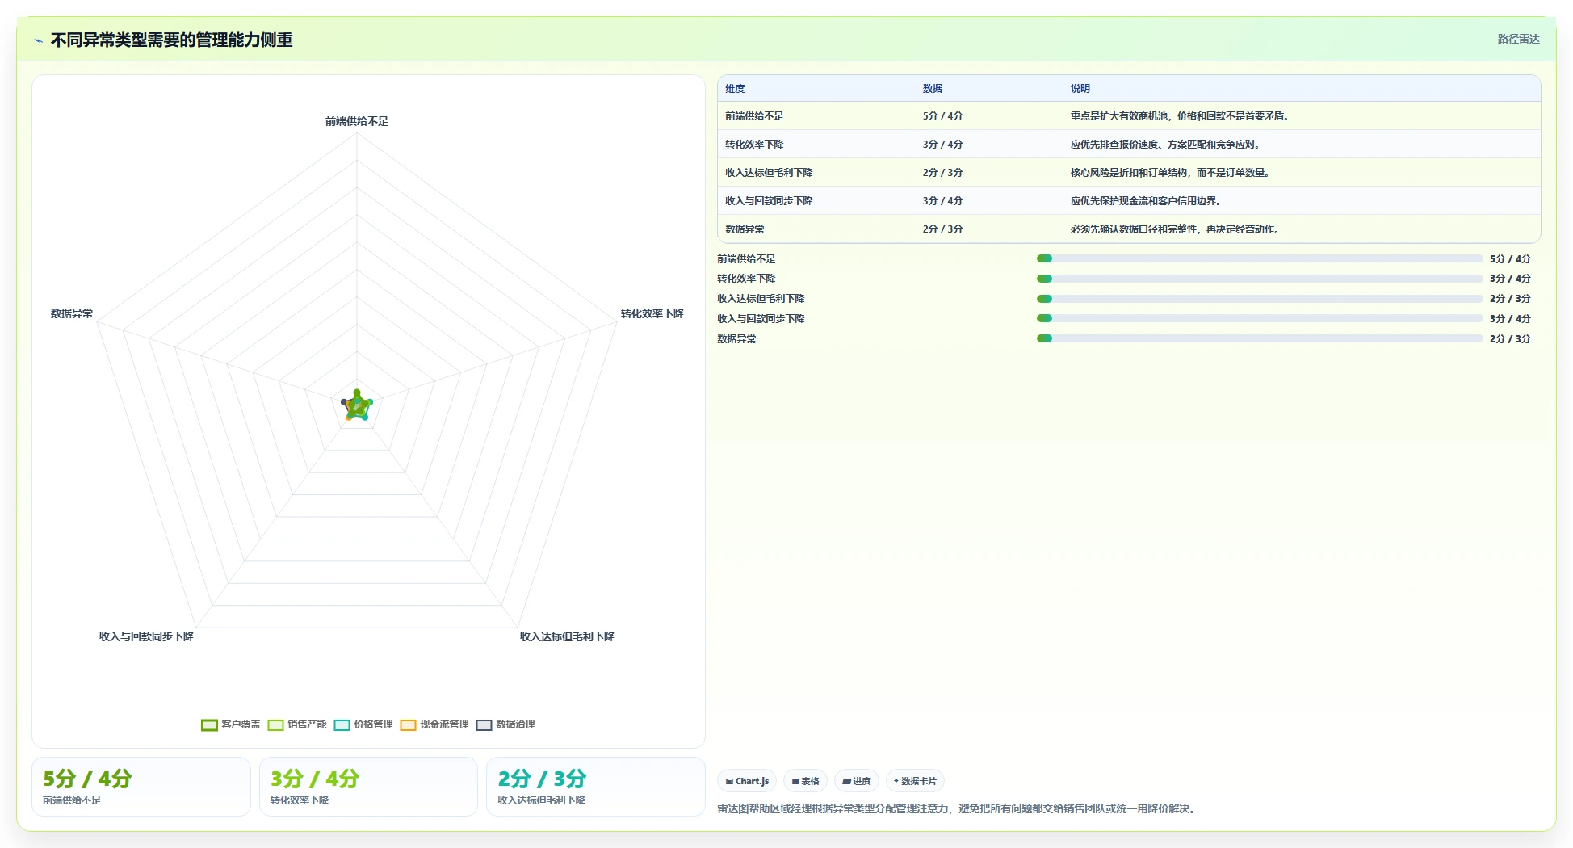The image size is (1573, 848).
Task: Click the radar axis label 前端供给不足
Action: tap(357, 121)
